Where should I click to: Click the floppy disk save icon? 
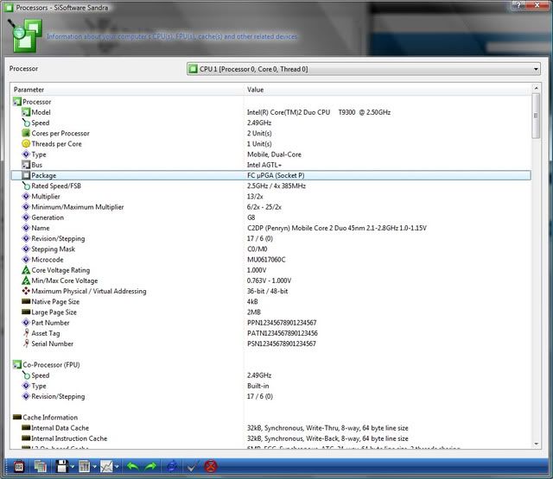[62, 467]
